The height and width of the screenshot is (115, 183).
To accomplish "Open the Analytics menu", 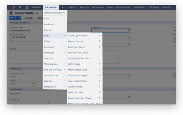I will 84,7.
